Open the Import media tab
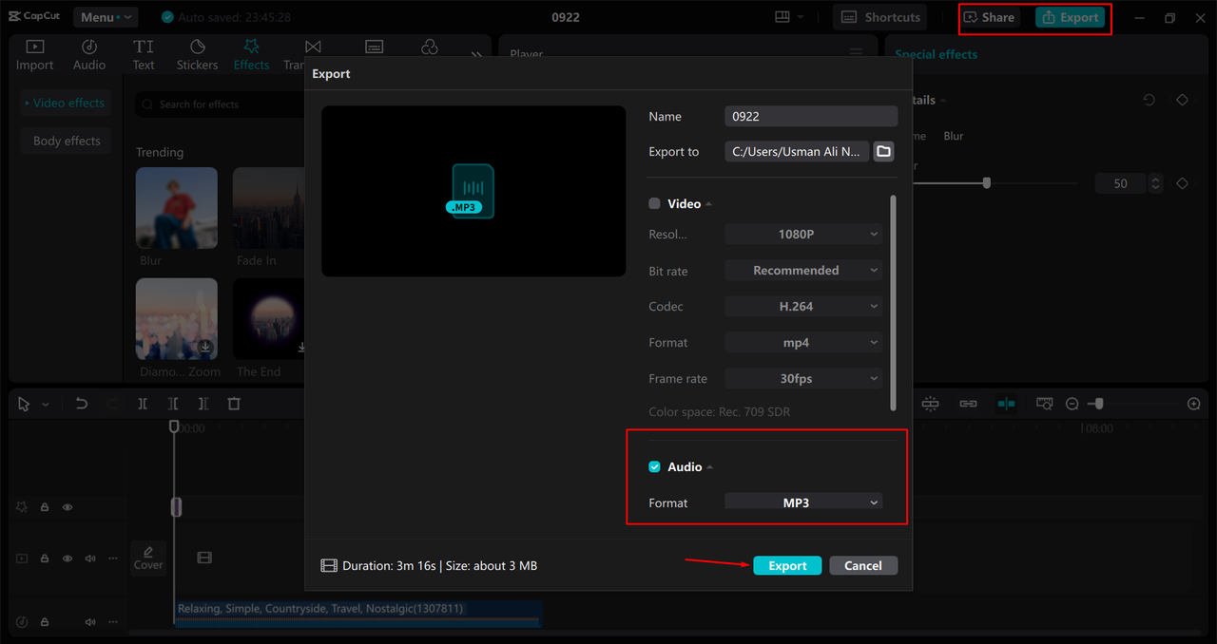Viewport: 1217px width, 644px height. (x=34, y=55)
